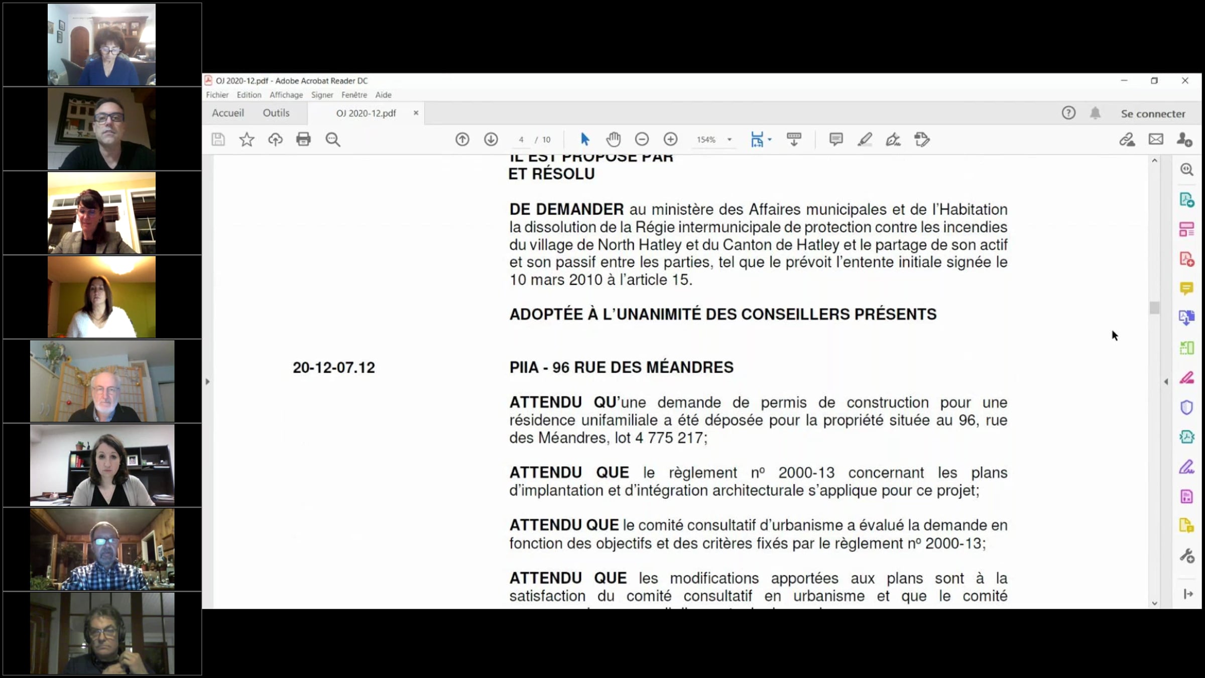The width and height of the screenshot is (1205, 678).
Task: Open Combine Files tool in right pane
Action: click(x=1186, y=318)
